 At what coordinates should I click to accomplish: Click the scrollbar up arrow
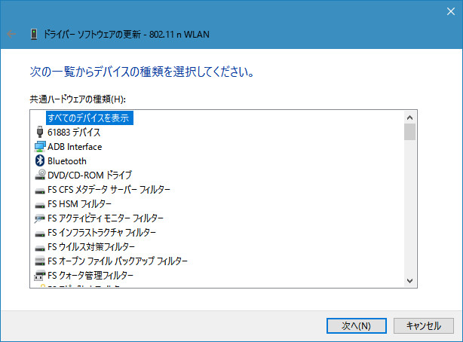tap(409, 117)
